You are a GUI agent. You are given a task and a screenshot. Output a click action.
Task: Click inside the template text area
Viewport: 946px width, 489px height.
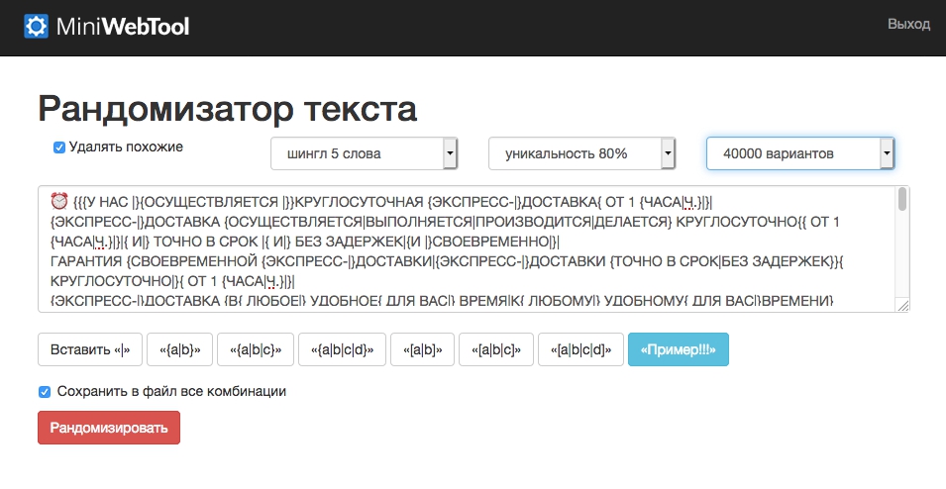click(x=466, y=247)
